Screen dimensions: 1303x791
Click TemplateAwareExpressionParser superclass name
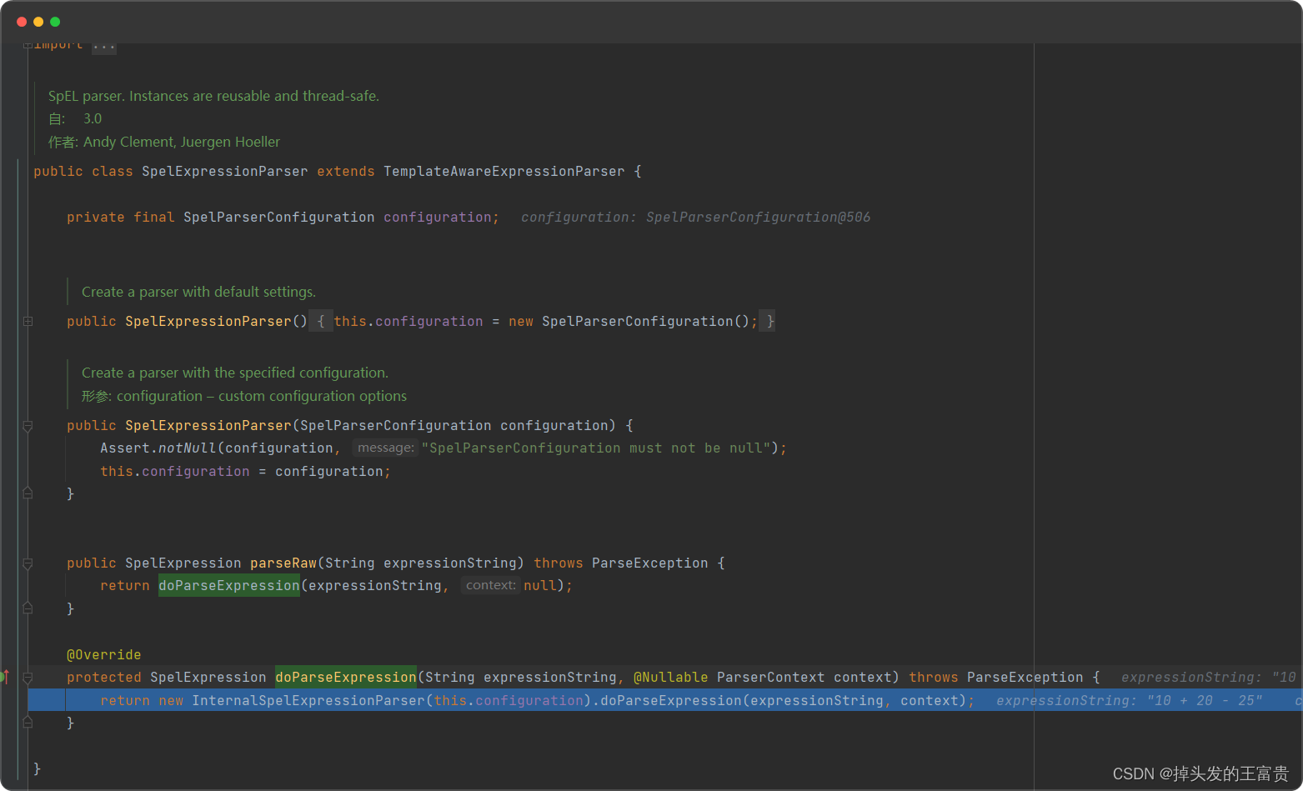coord(504,171)
